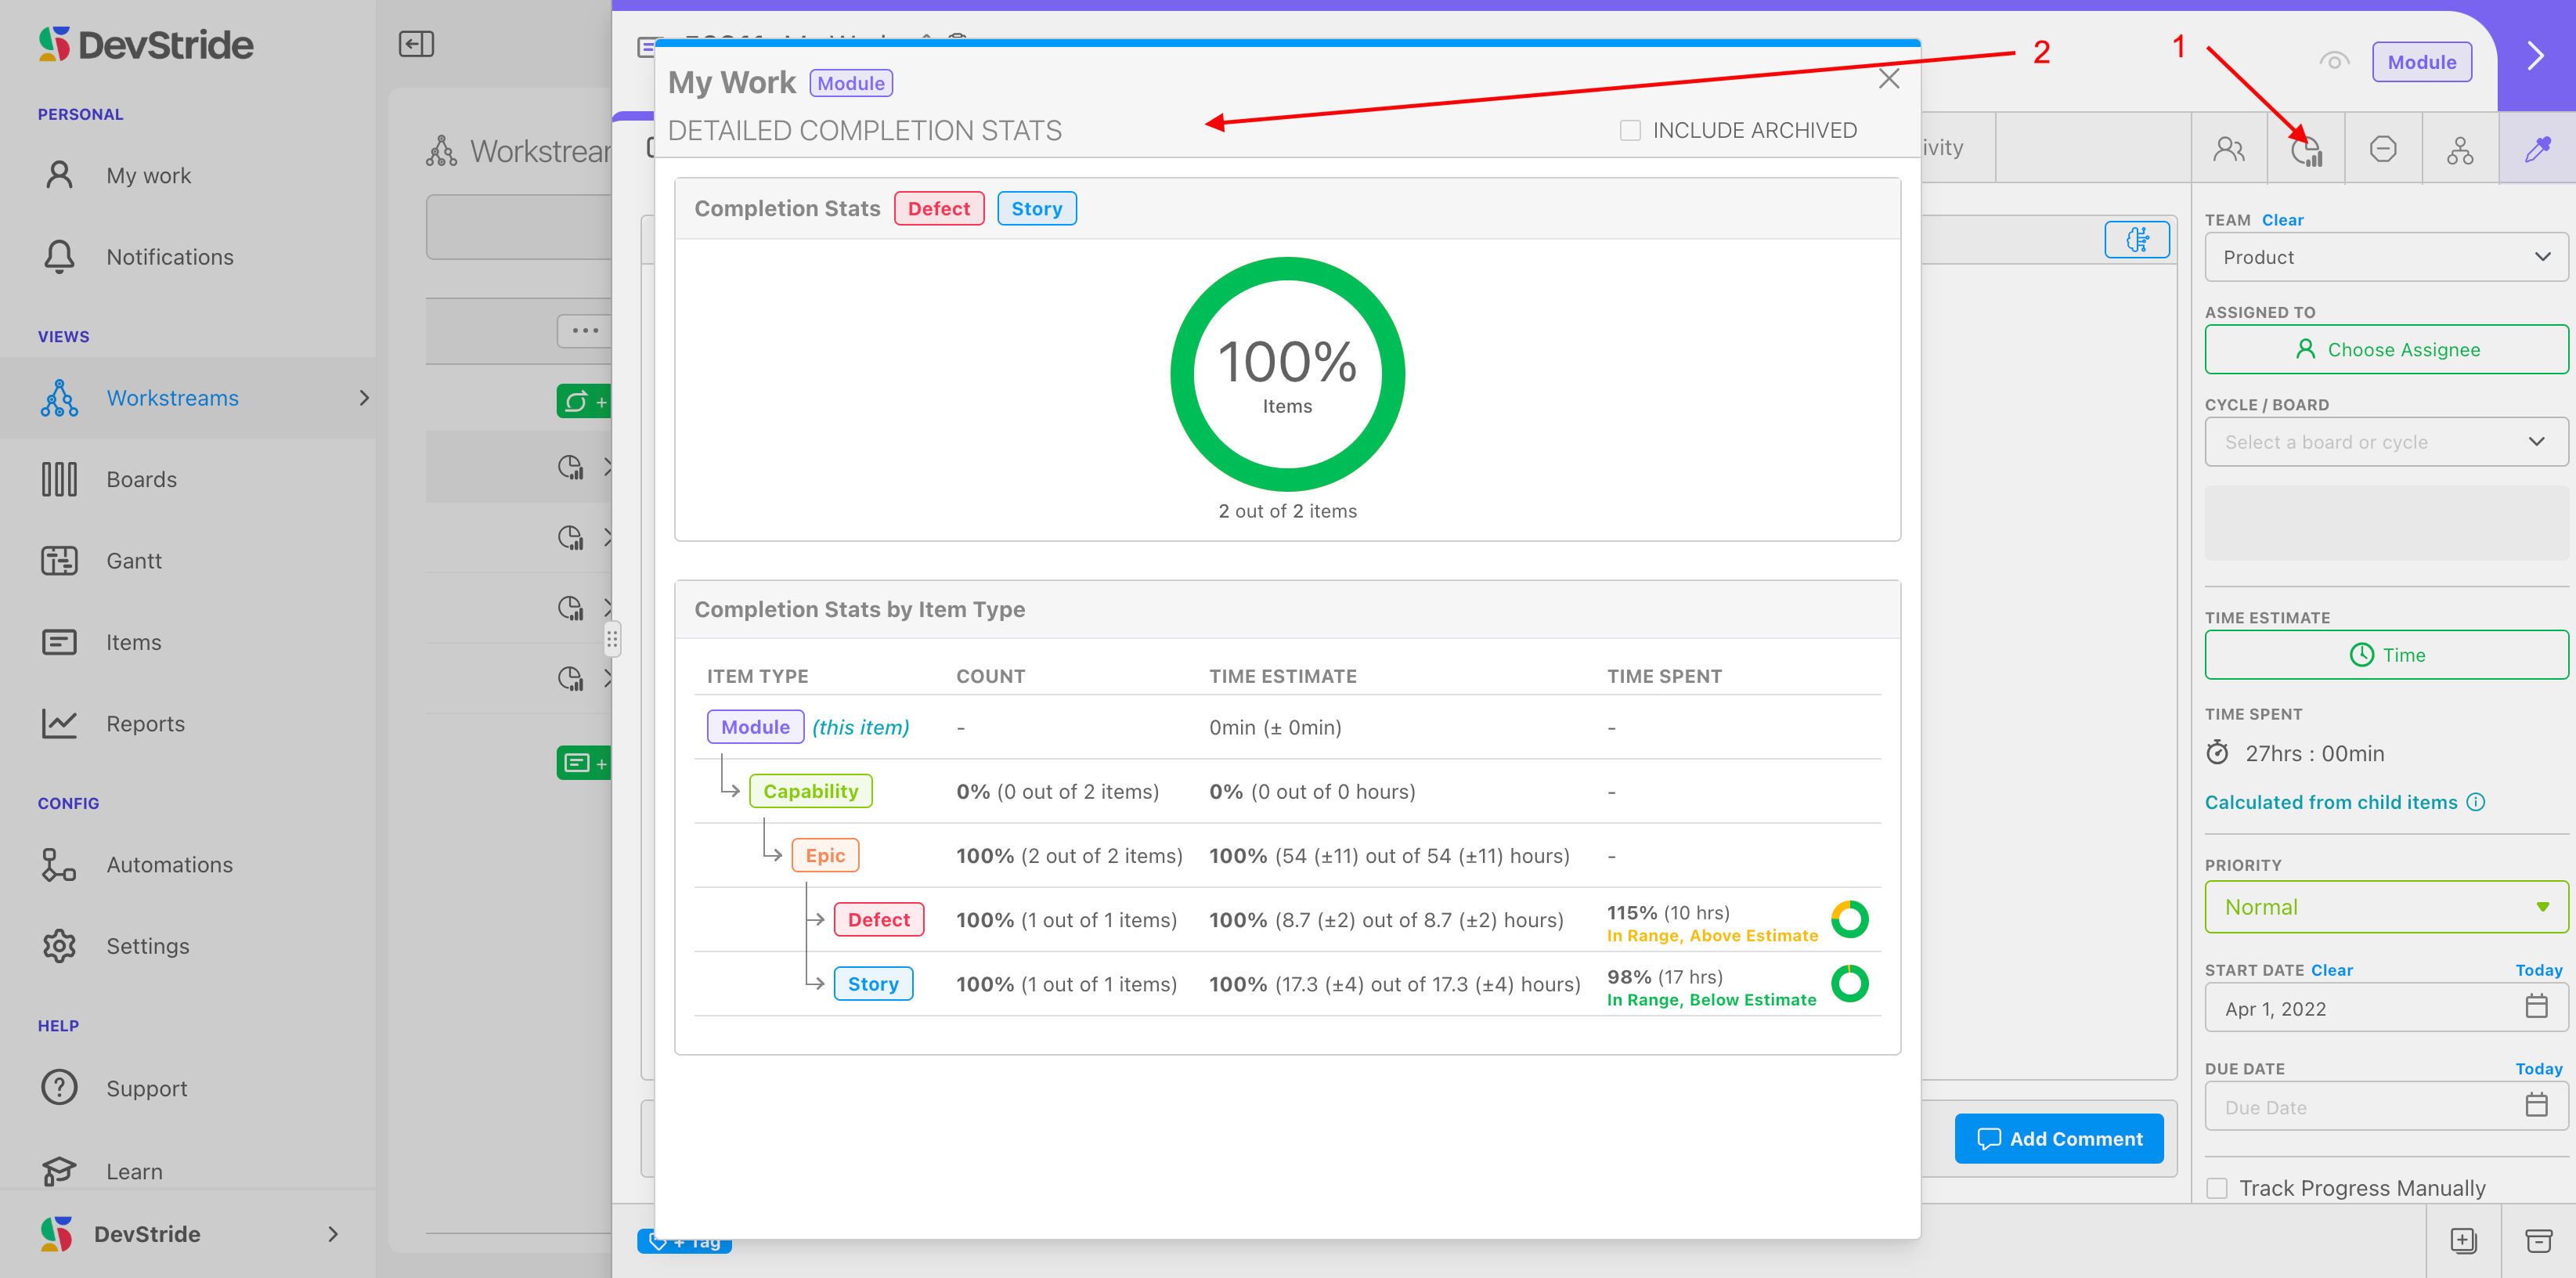
Task: Open the Cycle / Board selector
Action: (2385, 442)
